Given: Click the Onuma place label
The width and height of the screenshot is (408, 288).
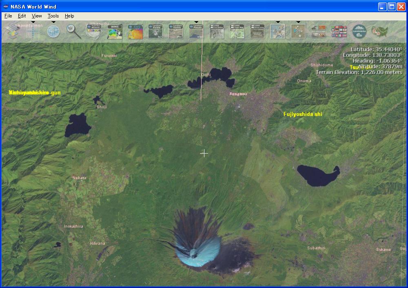Looking at the screenshot, I should 304,81.
